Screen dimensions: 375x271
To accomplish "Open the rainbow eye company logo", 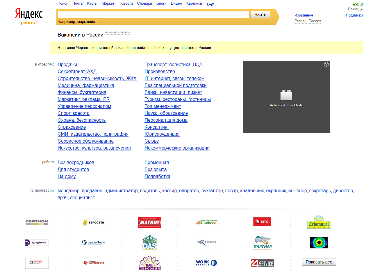I will (319, 243).
